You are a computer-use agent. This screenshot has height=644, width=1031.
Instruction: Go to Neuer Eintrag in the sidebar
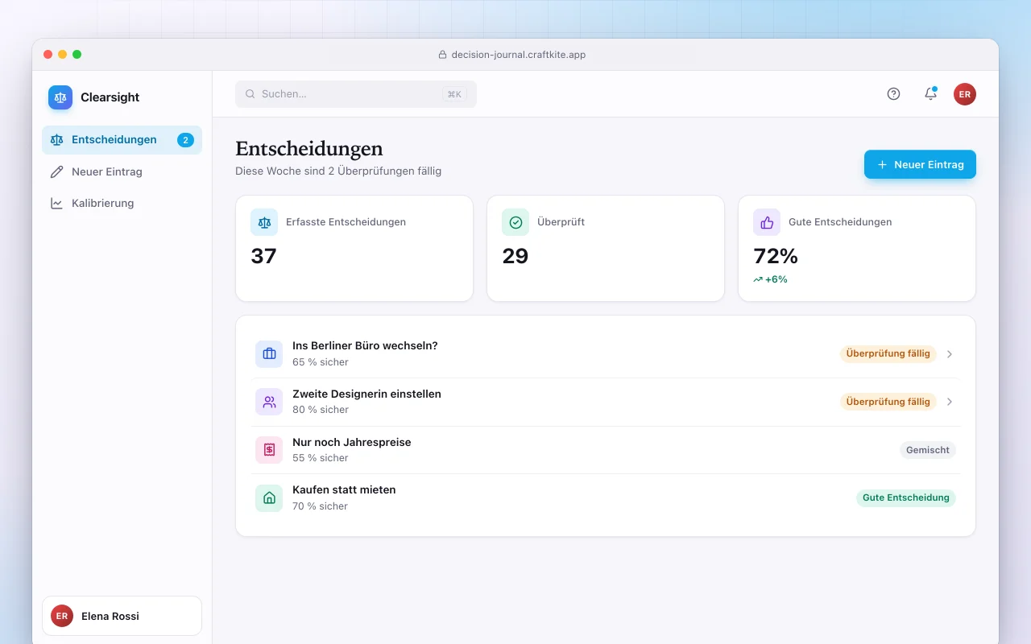(122, 171)
